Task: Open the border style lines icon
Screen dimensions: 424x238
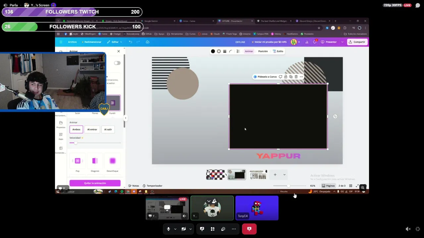Action: (225, 51)
